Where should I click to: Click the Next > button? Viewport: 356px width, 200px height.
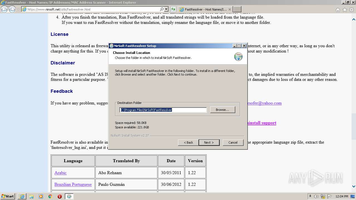(209, 142)
